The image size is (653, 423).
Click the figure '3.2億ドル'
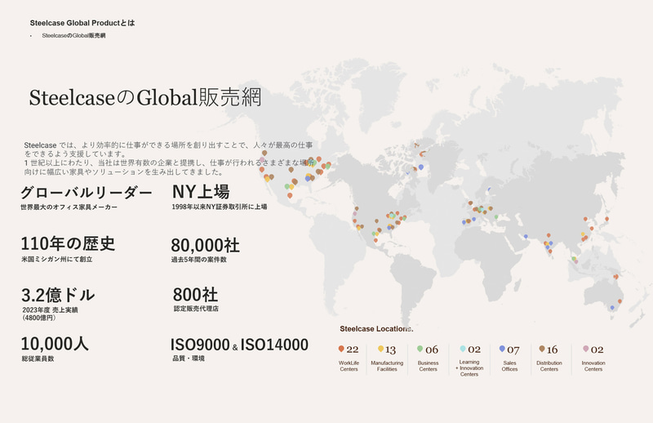pos(58,295)
